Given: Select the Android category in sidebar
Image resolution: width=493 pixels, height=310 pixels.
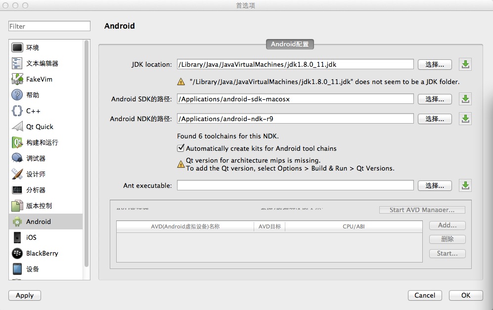Looking at the screenshot, I should pyautogui.click(x=46, y=221).
